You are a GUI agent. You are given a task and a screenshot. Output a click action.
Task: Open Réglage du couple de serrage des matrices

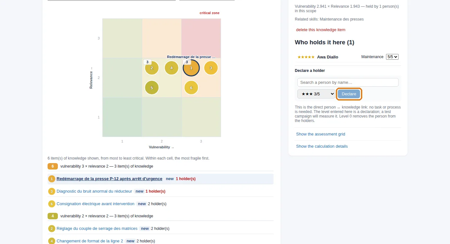(x=97, y=229)
